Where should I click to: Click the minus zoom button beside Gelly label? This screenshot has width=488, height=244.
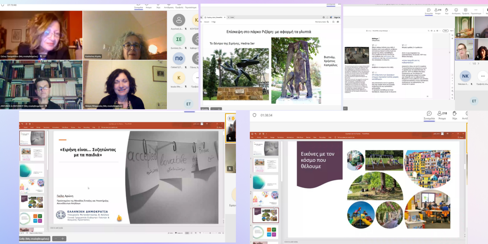point(56,239)
